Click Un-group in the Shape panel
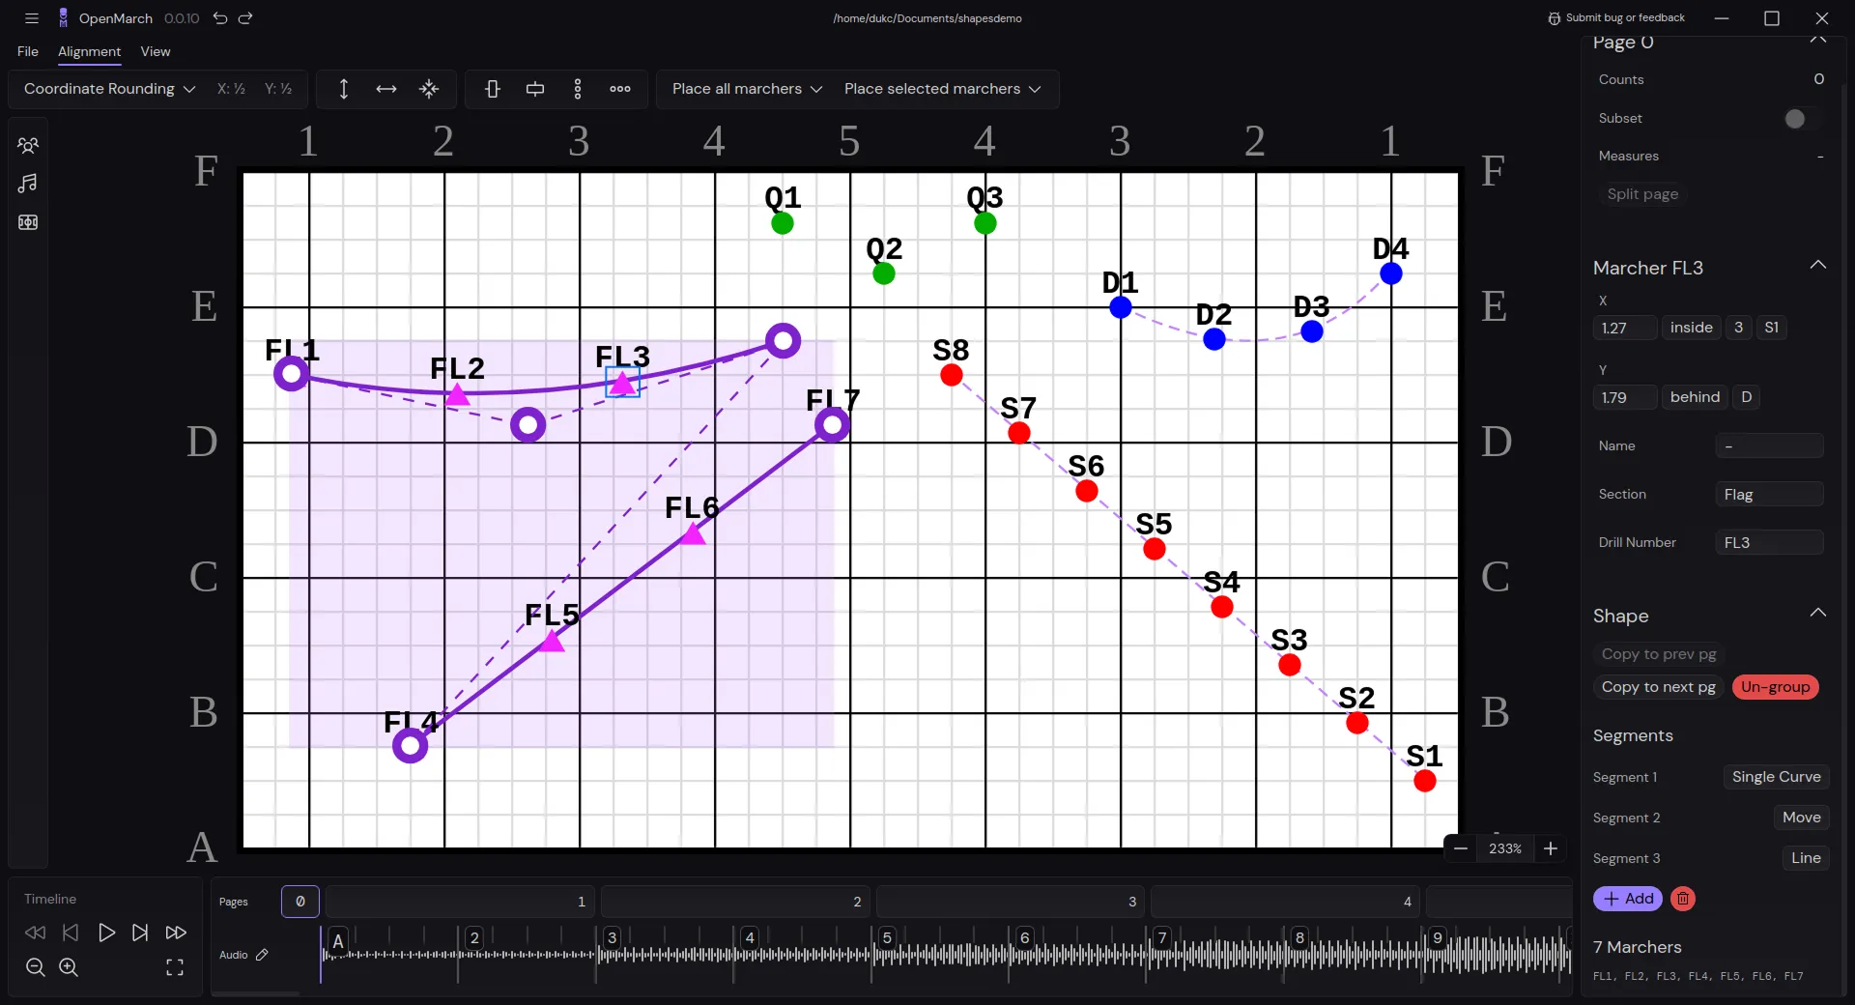The height and width of the screenshot is (1005, 1855). click(1775, 687)
